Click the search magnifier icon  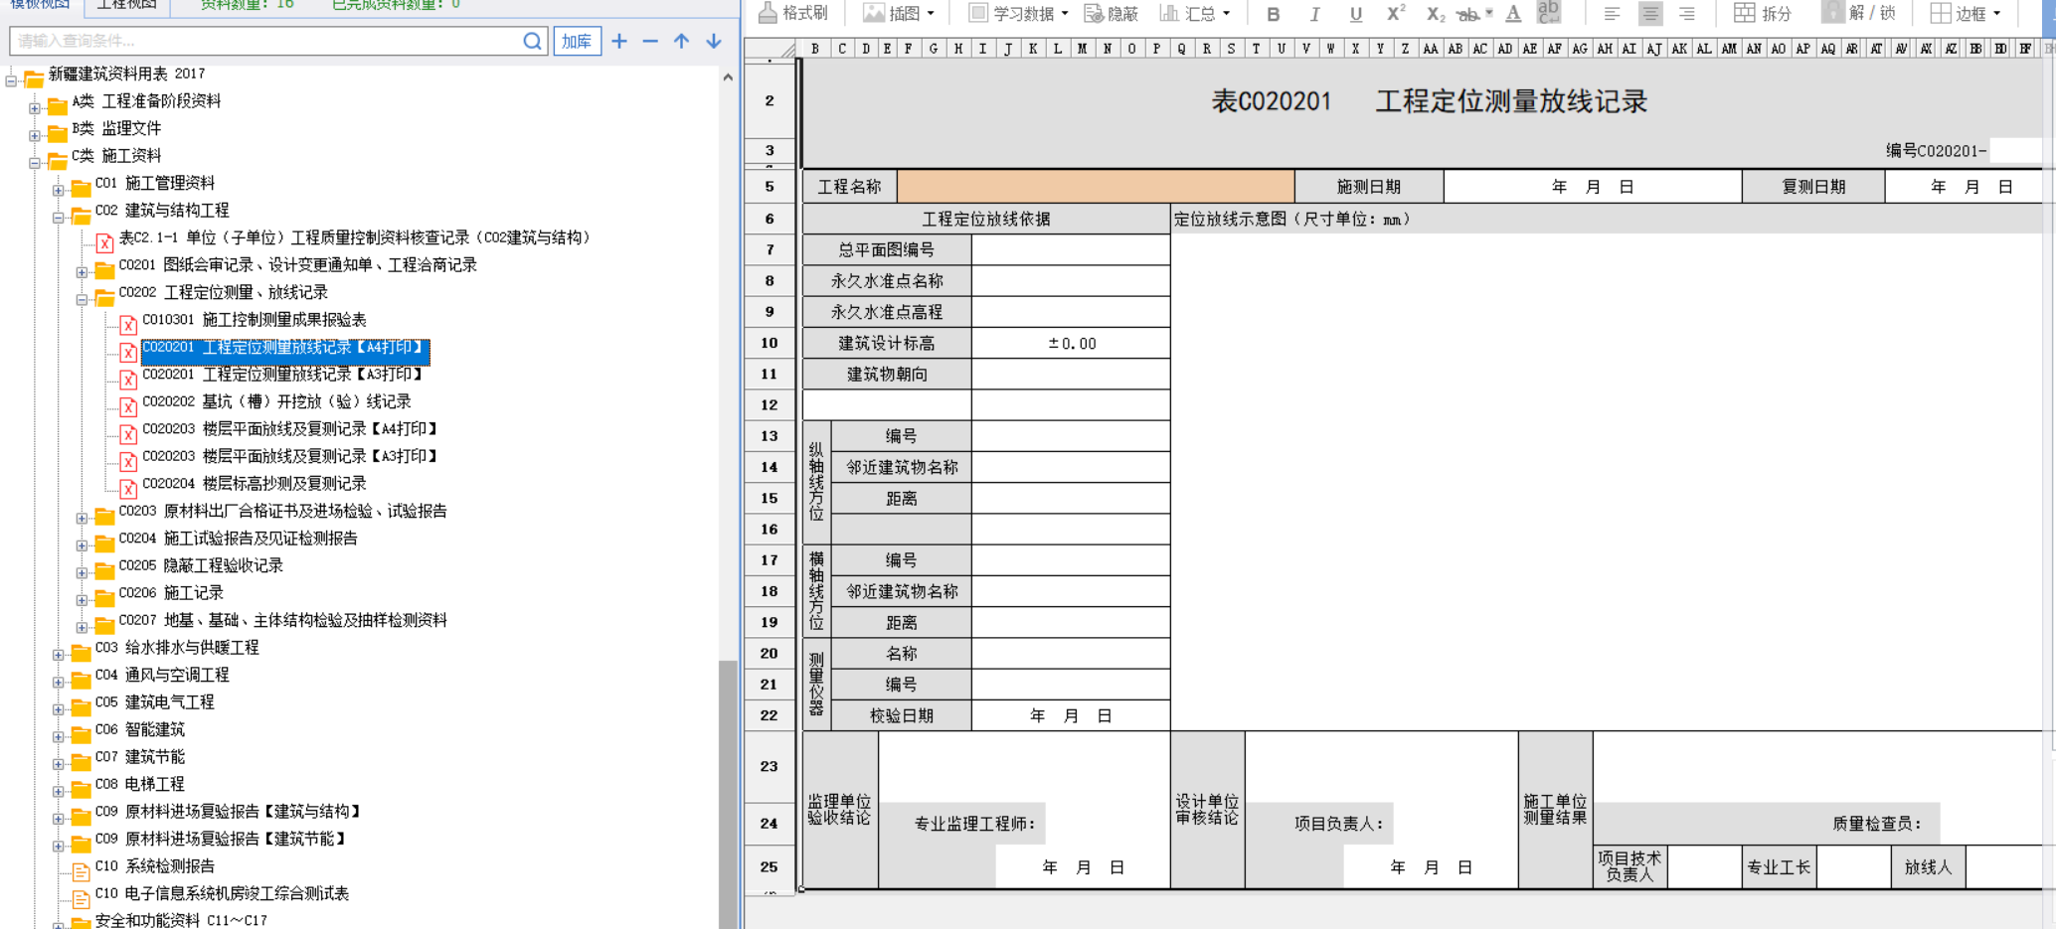coord(532,41)
